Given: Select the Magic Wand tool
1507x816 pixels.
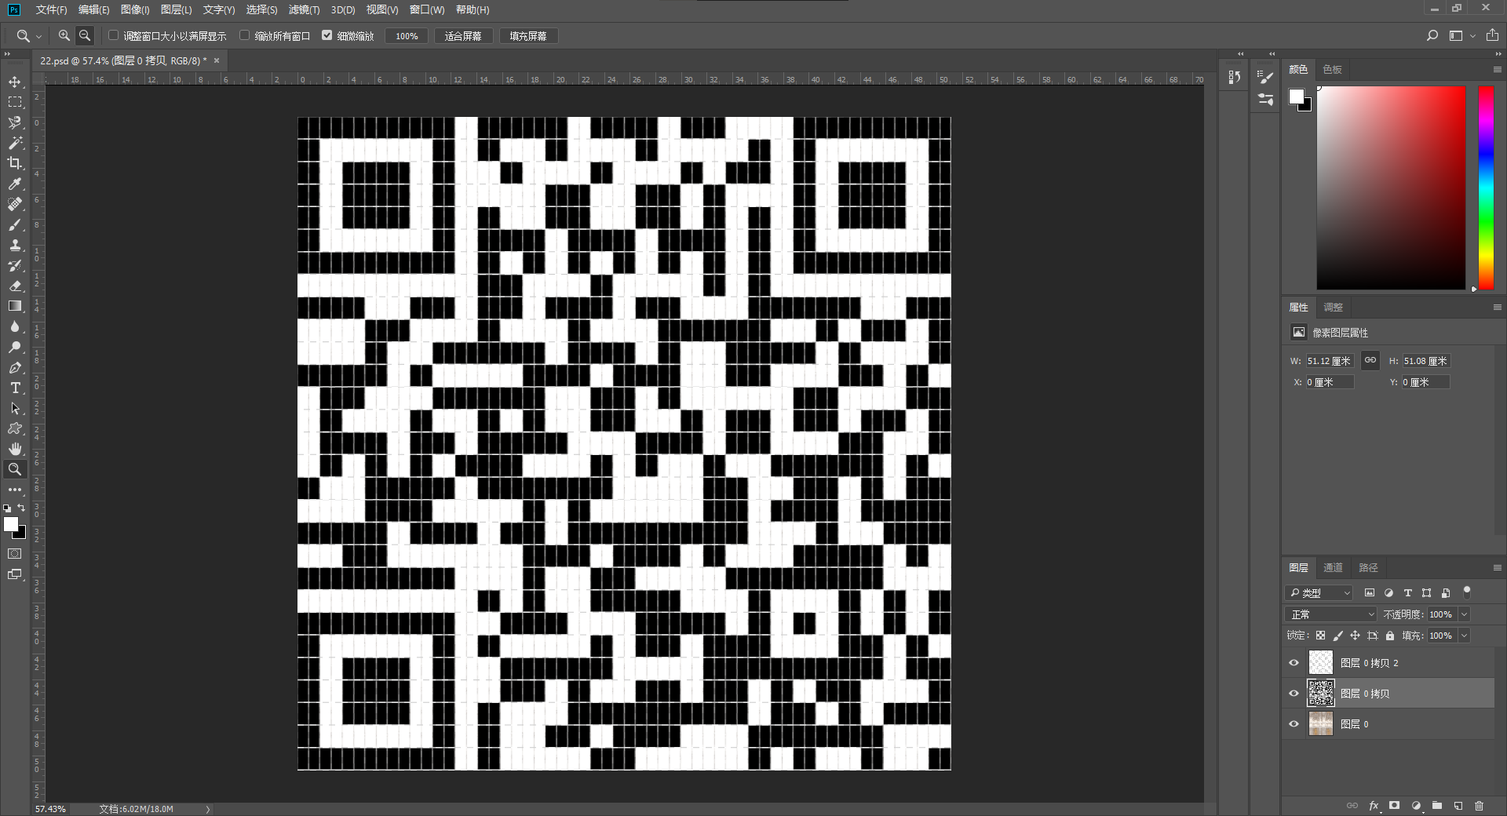Looking at the screenshot, I should coord(15,143).
